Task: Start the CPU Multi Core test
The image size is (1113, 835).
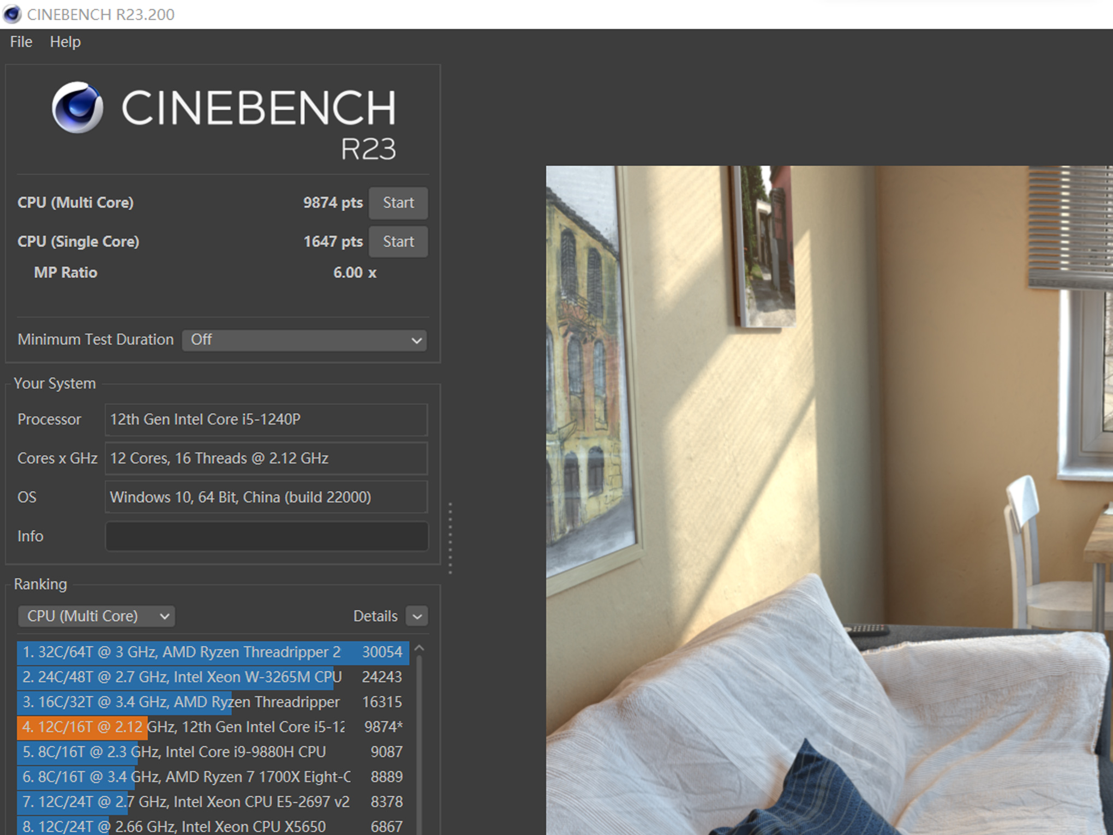Action: 398,203
